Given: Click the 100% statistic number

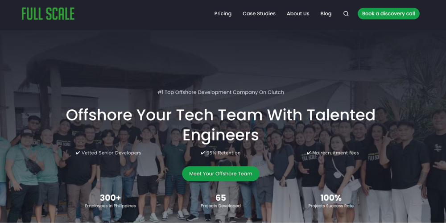Looking at the screenshot, I should click(x=331, y=198).
